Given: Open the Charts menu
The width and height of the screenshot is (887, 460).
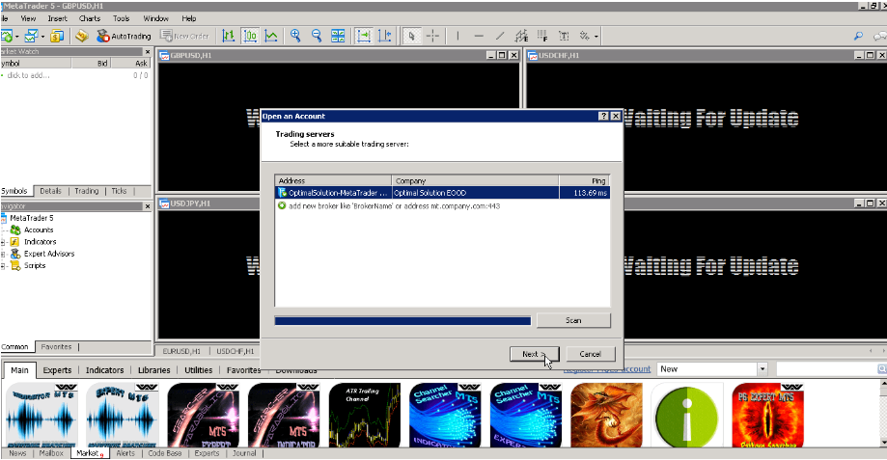Looking at the screenshot, I should coord(89,18).
